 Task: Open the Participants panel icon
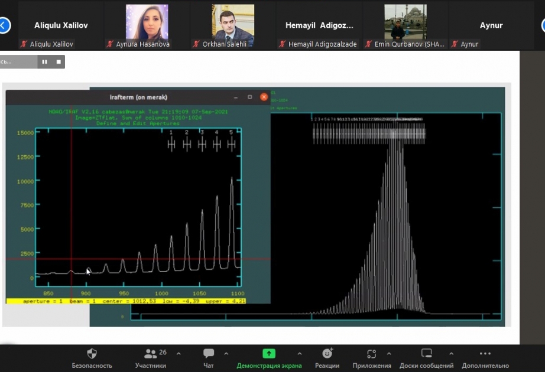(x=150, y=354)
